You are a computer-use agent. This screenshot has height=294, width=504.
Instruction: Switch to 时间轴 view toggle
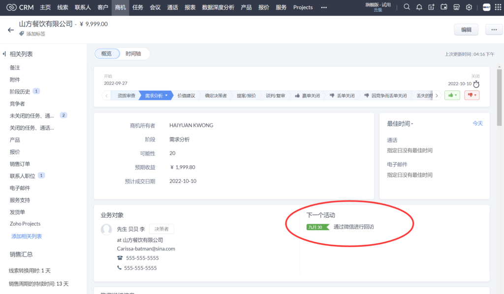pos(133,54)
